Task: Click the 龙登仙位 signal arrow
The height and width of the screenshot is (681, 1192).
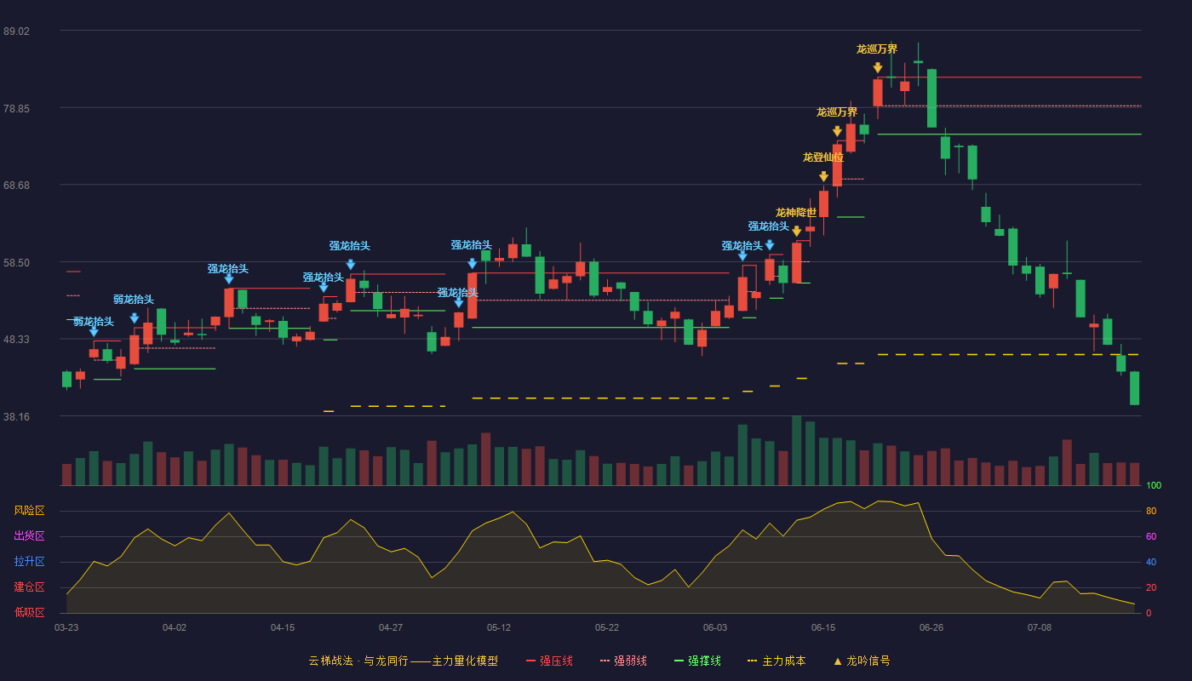Action: (x=823, y=176)
